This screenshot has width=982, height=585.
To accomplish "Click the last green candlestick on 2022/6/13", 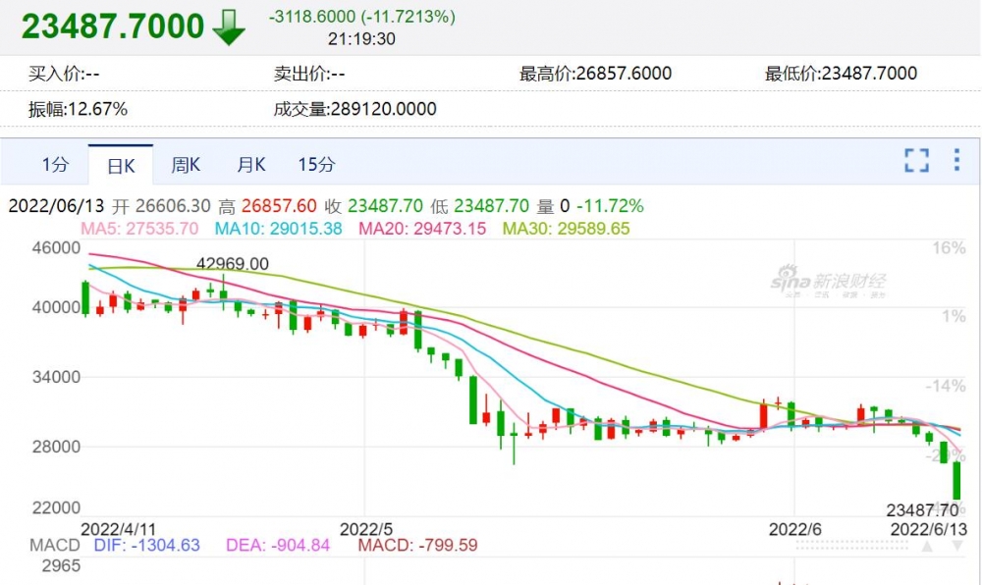I will [956, 481].
